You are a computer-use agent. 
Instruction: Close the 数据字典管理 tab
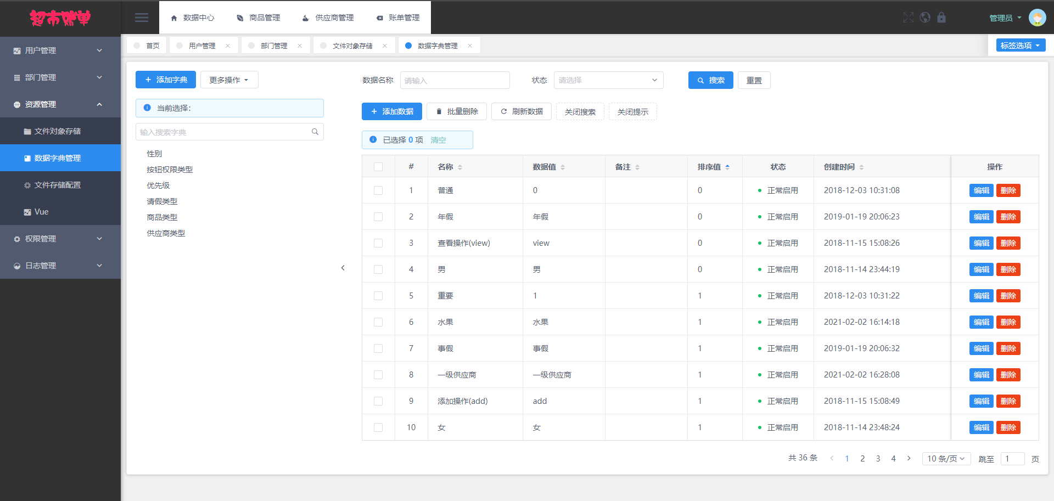(x=470, y=46)
